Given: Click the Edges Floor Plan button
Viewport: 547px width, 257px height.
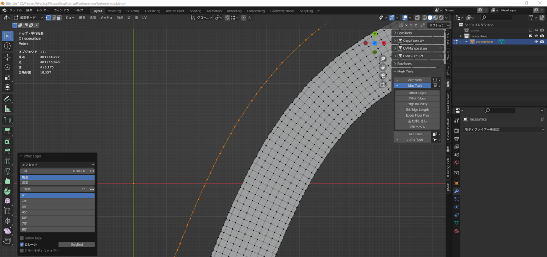Looking at the screenshot, I should 417,115.
